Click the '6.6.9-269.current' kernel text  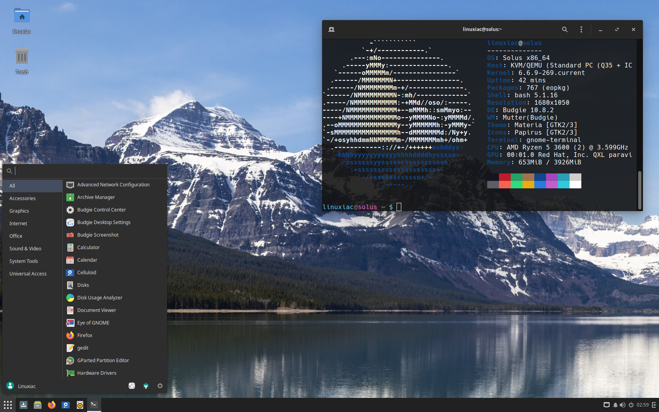[552, 73]
